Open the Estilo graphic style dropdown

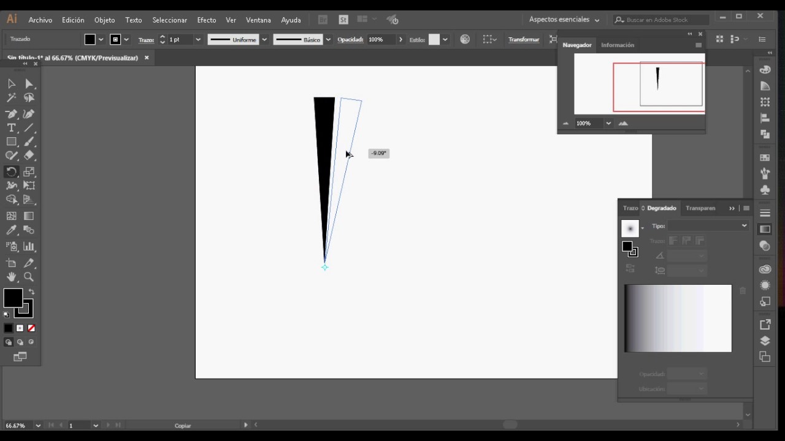point(445,40)
